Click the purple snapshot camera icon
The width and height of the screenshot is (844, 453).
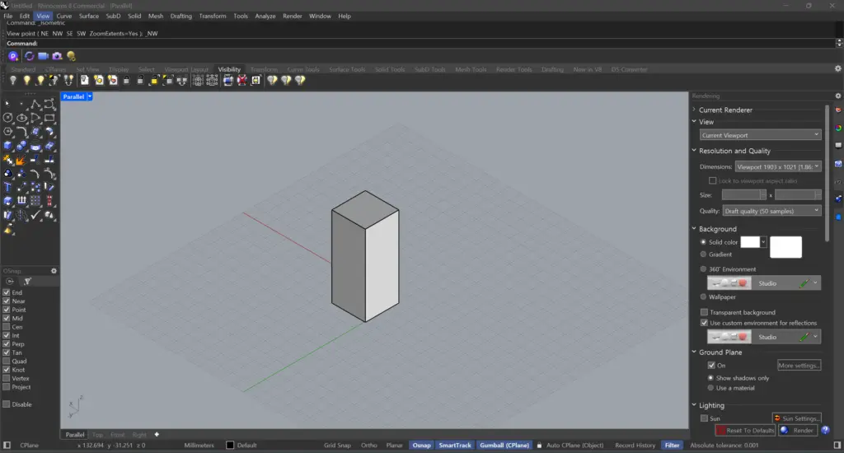(57, 56)
